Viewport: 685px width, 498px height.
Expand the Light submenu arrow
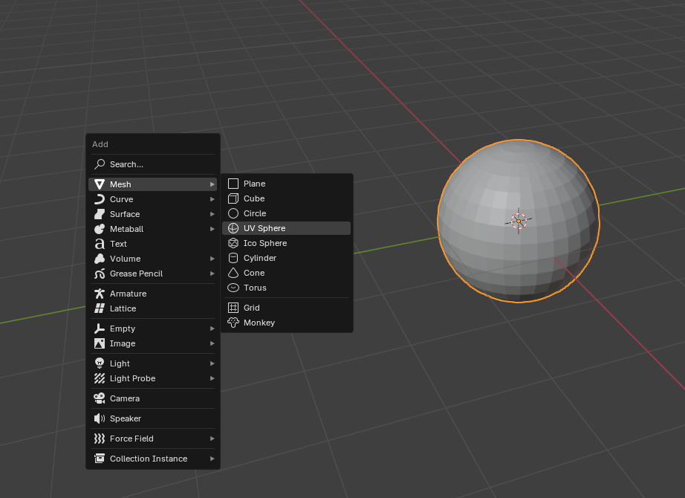[212, 363]
